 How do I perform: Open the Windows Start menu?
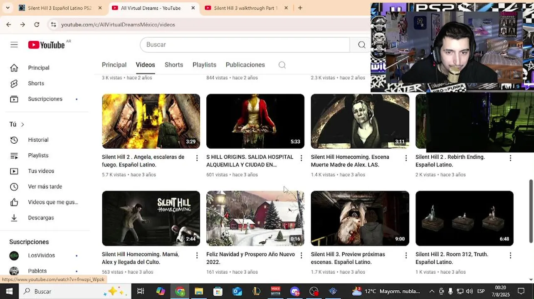[x=9, y=292]
